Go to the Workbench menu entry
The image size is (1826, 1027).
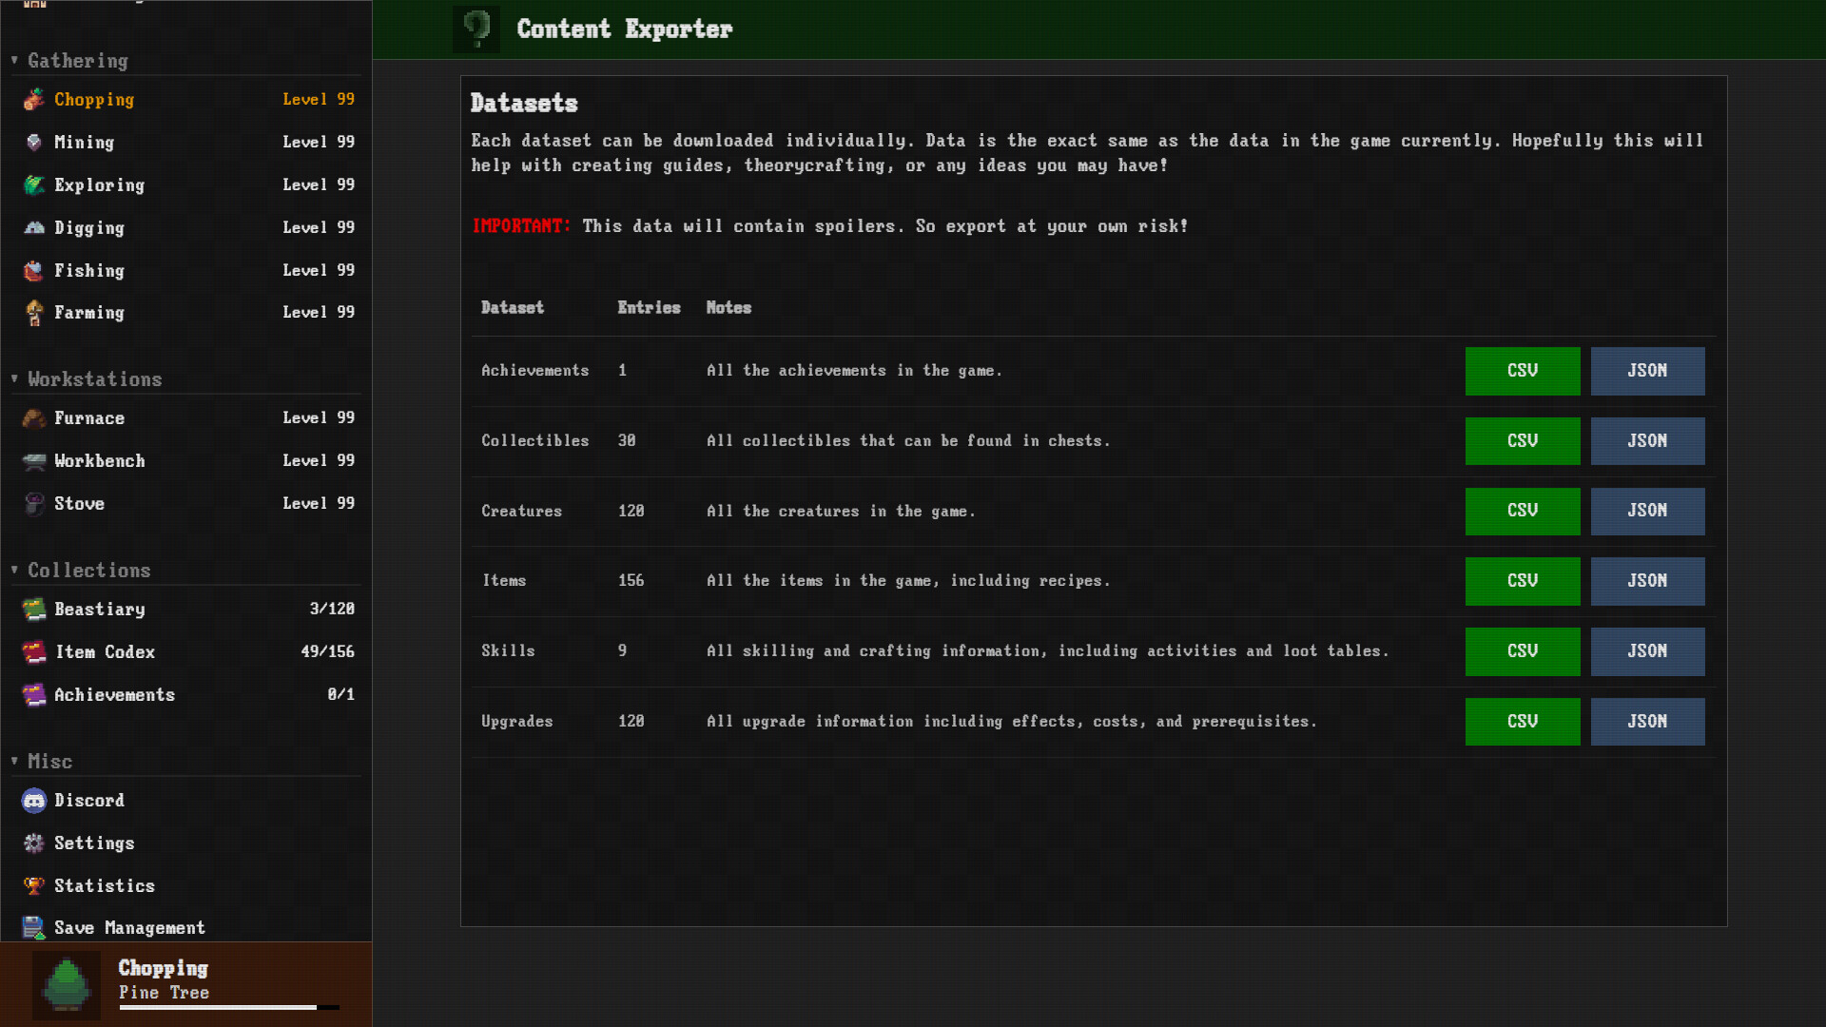(x=100, y=461)
